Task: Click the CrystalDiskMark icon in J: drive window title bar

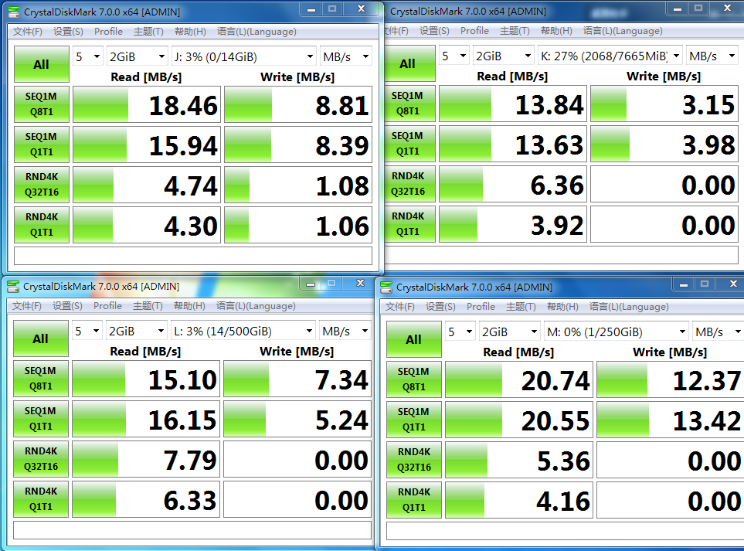Action: 13,12
